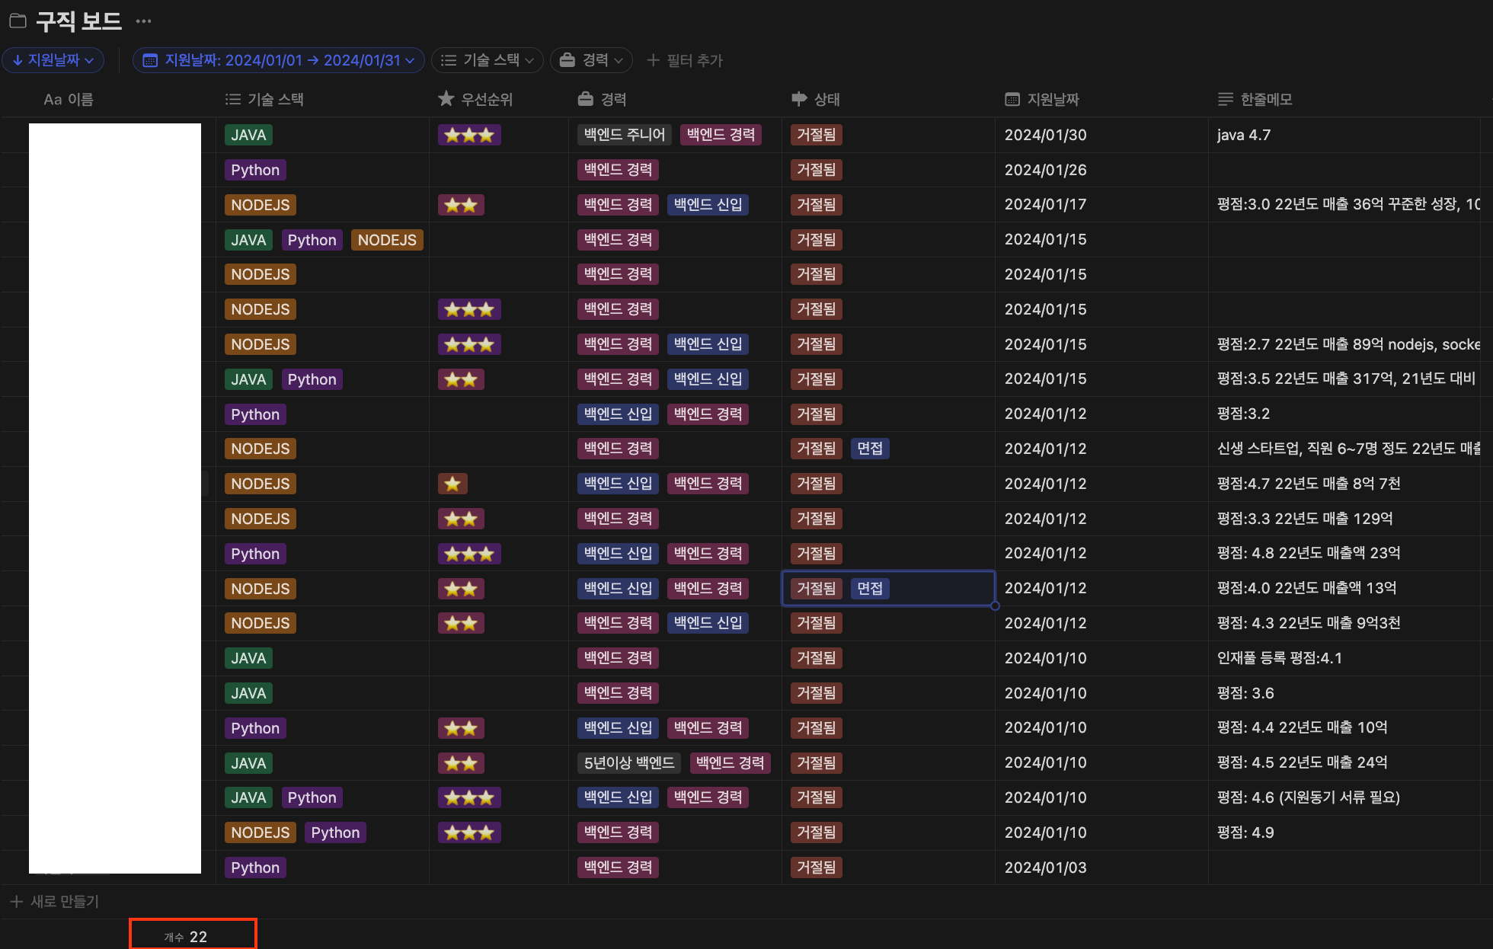Open the 지원날짜 sort dropdown
Viewport: 1493px width, 949px height.
(x=53, y=60)
